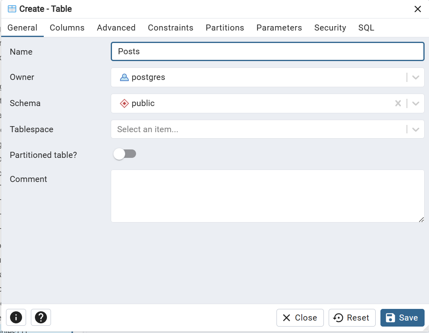View the SQL tab

point(366,28)
